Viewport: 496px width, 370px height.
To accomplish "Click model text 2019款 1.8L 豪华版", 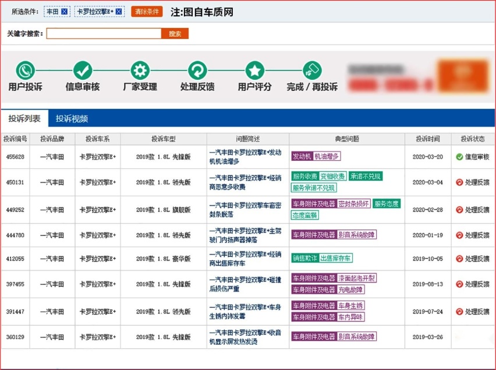I will [163, 259].
